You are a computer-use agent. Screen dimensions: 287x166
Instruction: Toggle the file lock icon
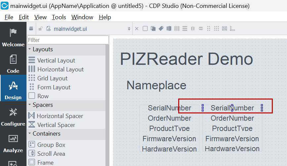click(x=41, y=28)
